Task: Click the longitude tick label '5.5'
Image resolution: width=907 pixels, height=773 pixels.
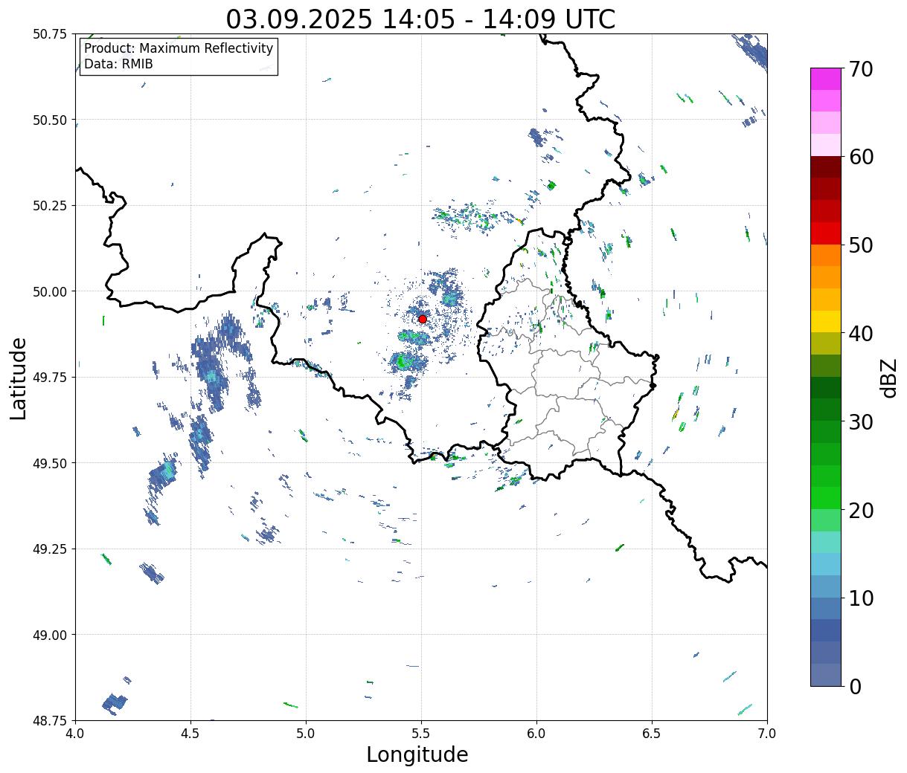Action: pos(421,733)
